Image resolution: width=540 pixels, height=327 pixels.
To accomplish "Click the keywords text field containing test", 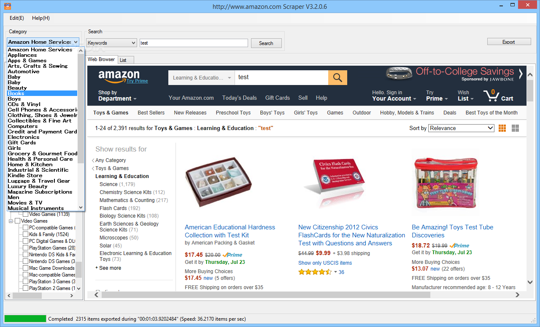I will [x=194, y=43].
